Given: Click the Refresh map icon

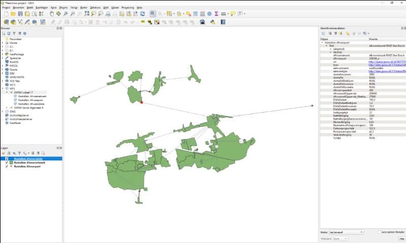Looking at the screenshot, I should click(x=143, y=14).
